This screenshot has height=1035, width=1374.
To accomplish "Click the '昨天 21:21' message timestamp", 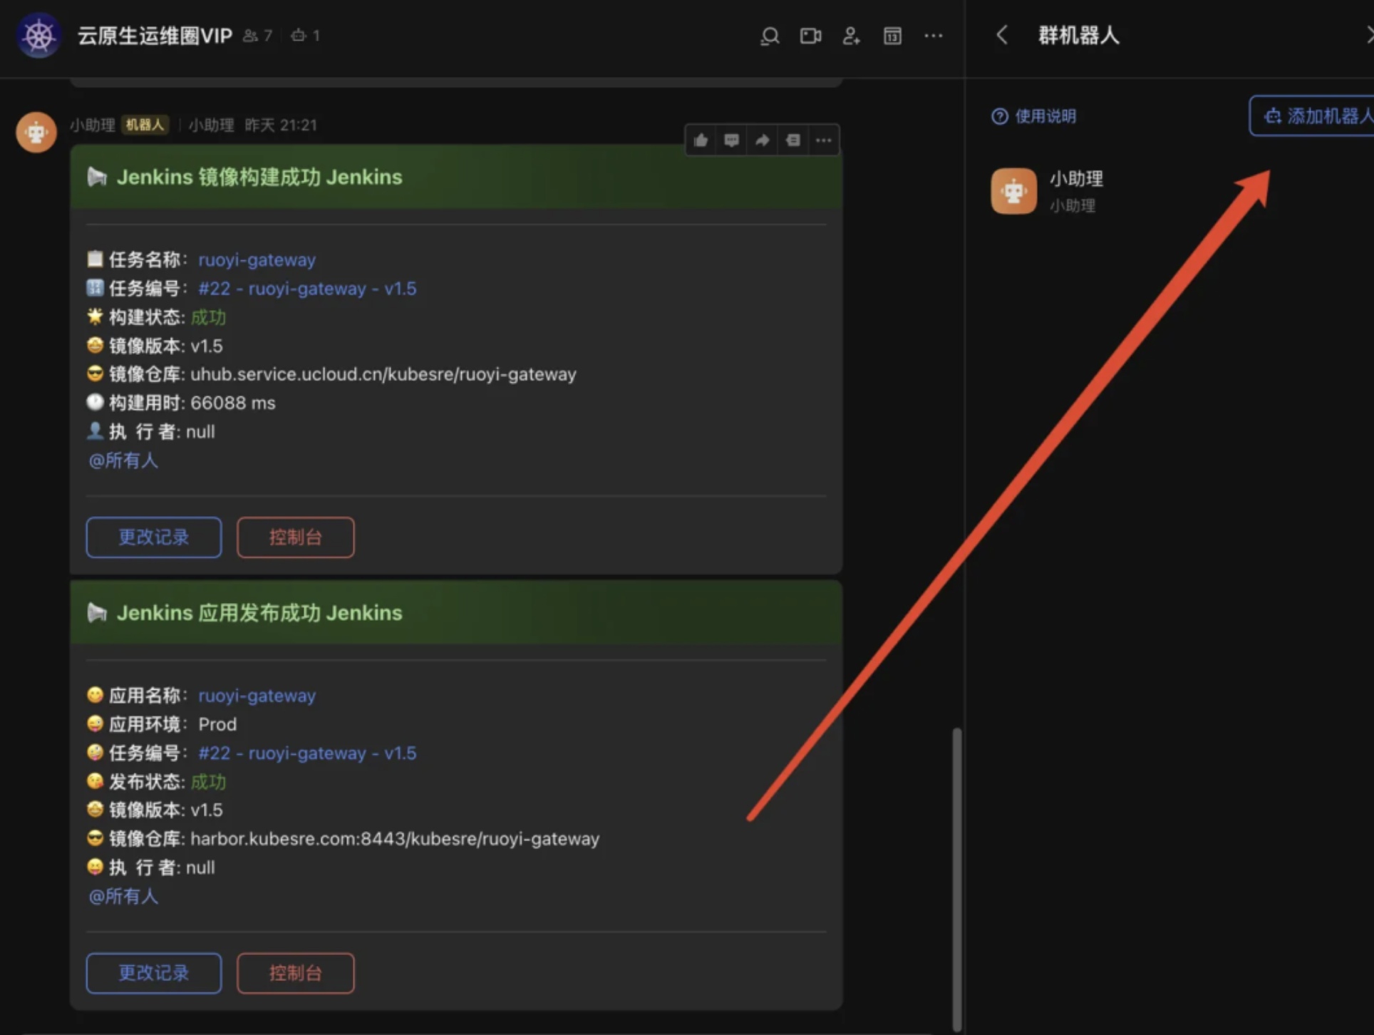I will point(281,125).
